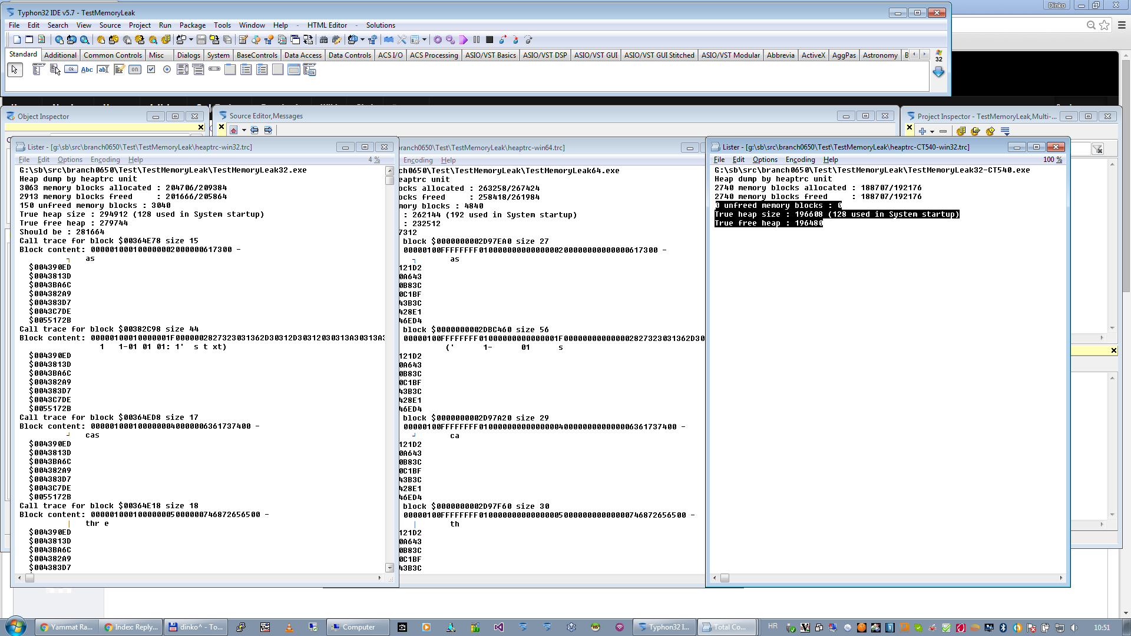
Task: Pick the TScrollBar palette component
Action: tap(214, 69)
